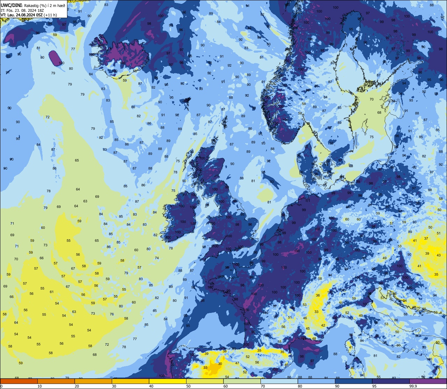This screenshot has height=389, width=447.
Task: Click the "UWC/DINI: Rakastig (%) í 2 m hæð" title
Action: click(33, 5)
